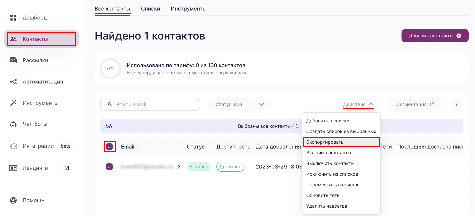Switch to the Списки tab
The height and width of the screenshot is (216, 475).
150,9
